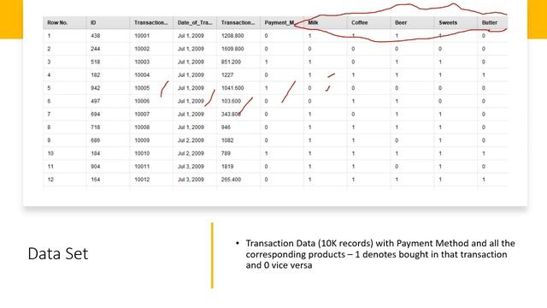
Task: Click transaction number '10009'
Action: pos(142,140)
